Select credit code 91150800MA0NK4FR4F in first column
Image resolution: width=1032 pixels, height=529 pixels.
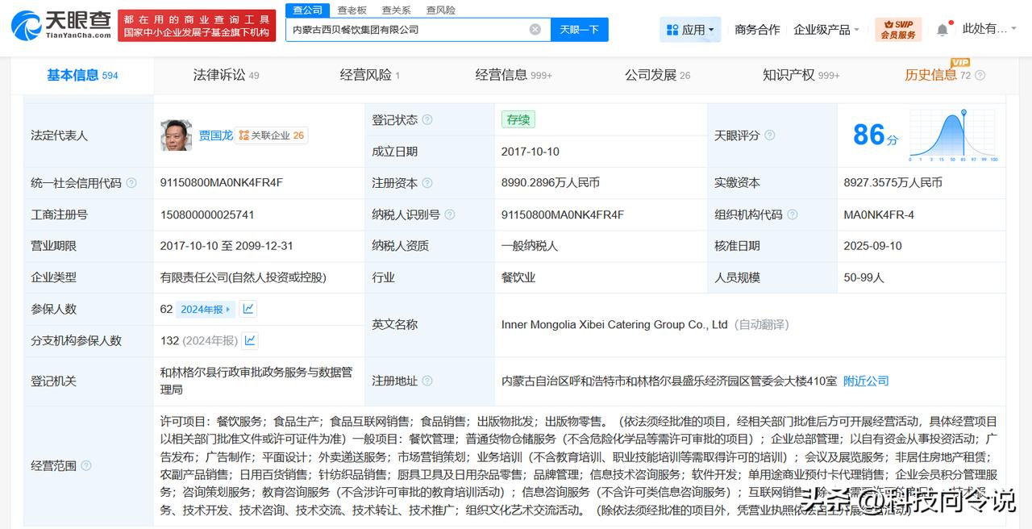coord(222,183)
